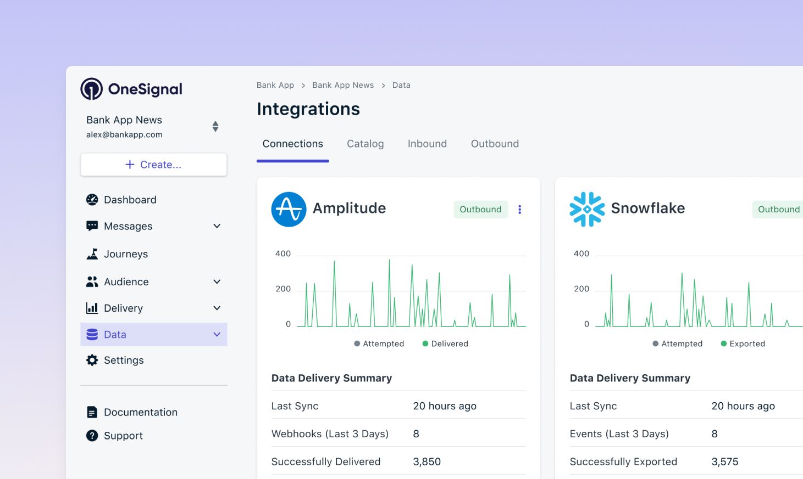Click the 3,575 exported value
The width and height of the screenshot is (803, 479).
725,462
